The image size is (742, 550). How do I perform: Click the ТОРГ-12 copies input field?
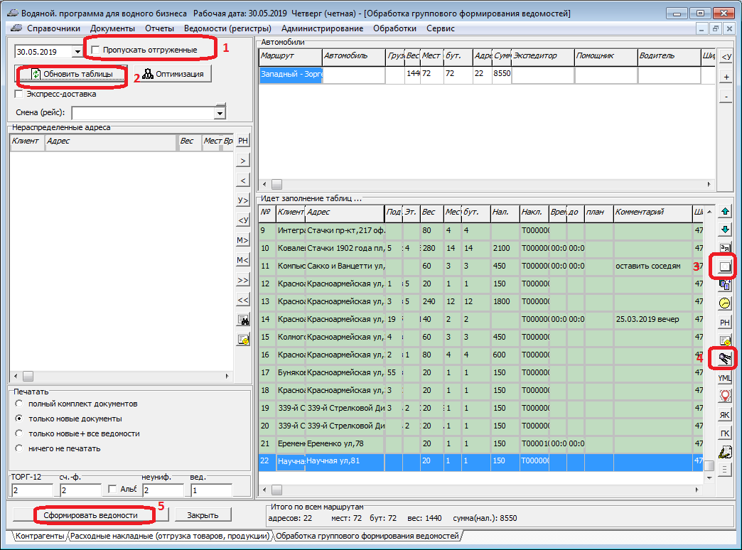click(31, 490)
